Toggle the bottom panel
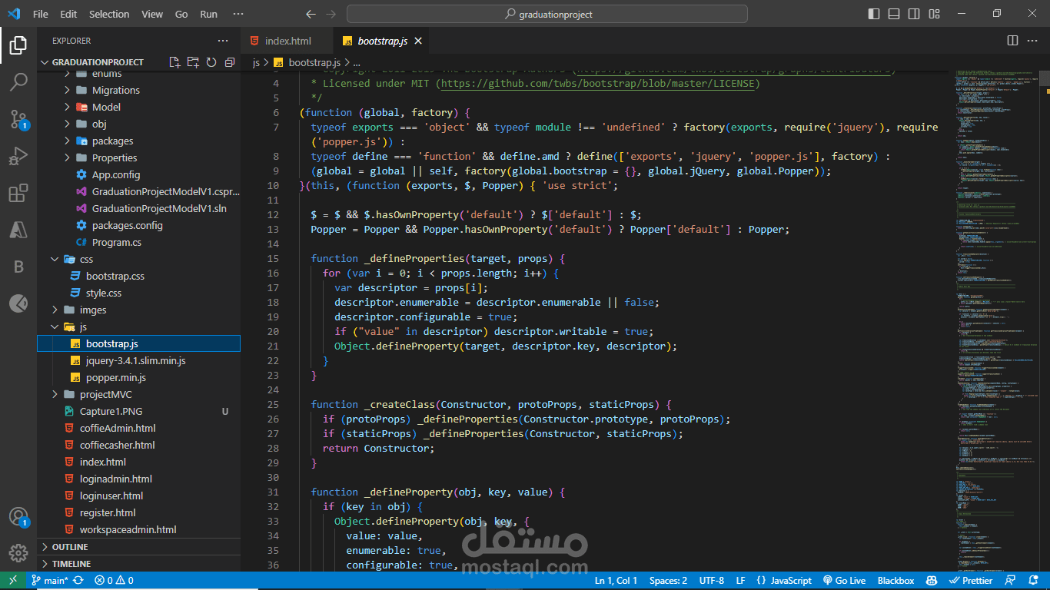The image size is (1050, 590). pos(893,14)
